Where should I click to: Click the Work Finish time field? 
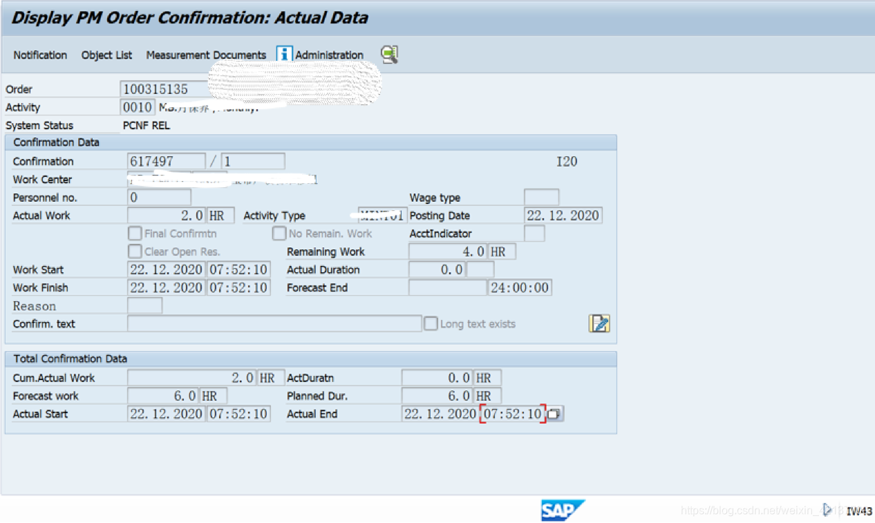(238, 287)
